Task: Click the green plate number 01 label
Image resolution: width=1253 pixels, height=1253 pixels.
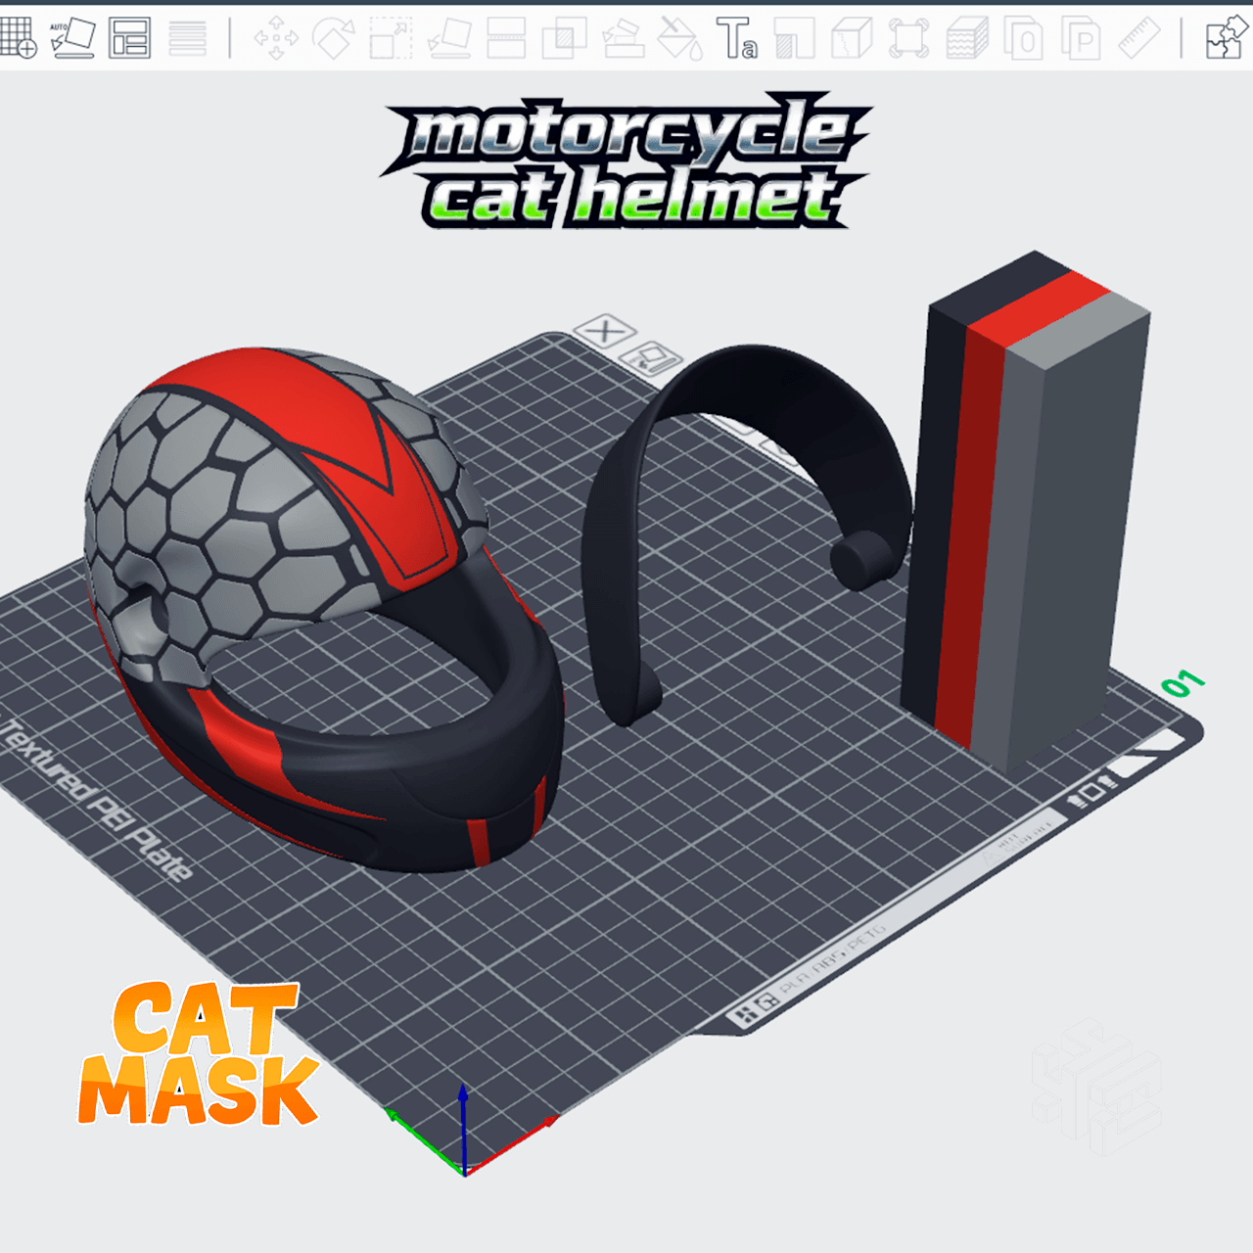Action: (1183, 684)
